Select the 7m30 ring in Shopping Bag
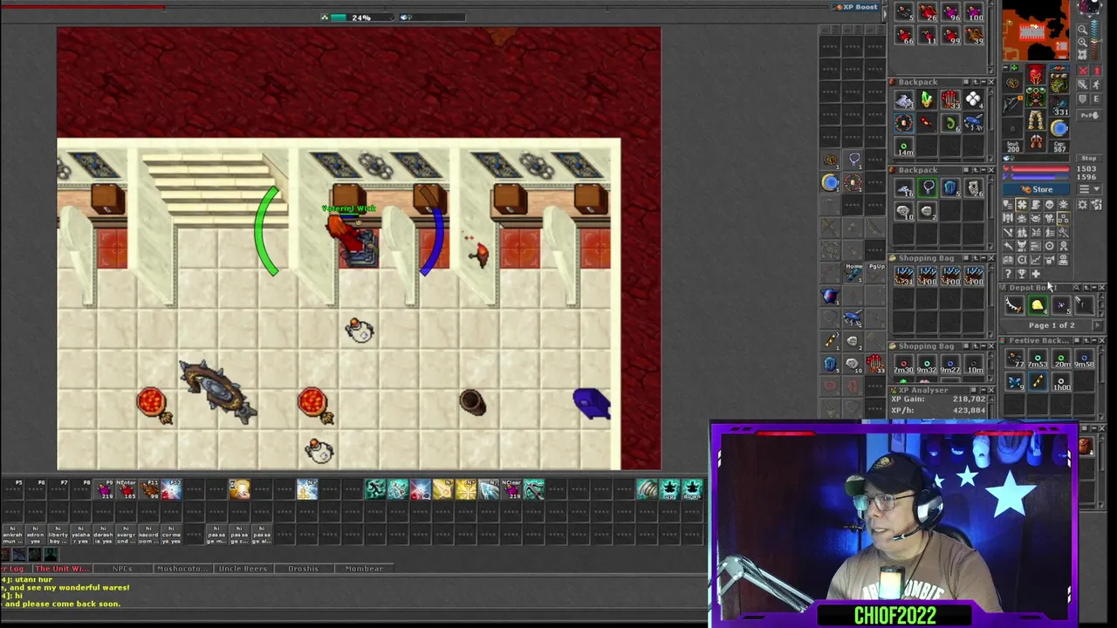The width and height of the screenshot is (1117, 628). pyautogui.click(x=904, y=364)
